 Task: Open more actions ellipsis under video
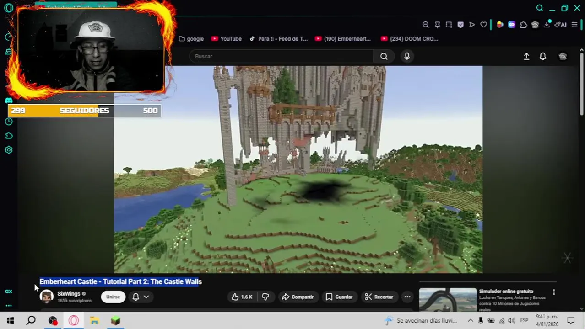coord(407,297)
